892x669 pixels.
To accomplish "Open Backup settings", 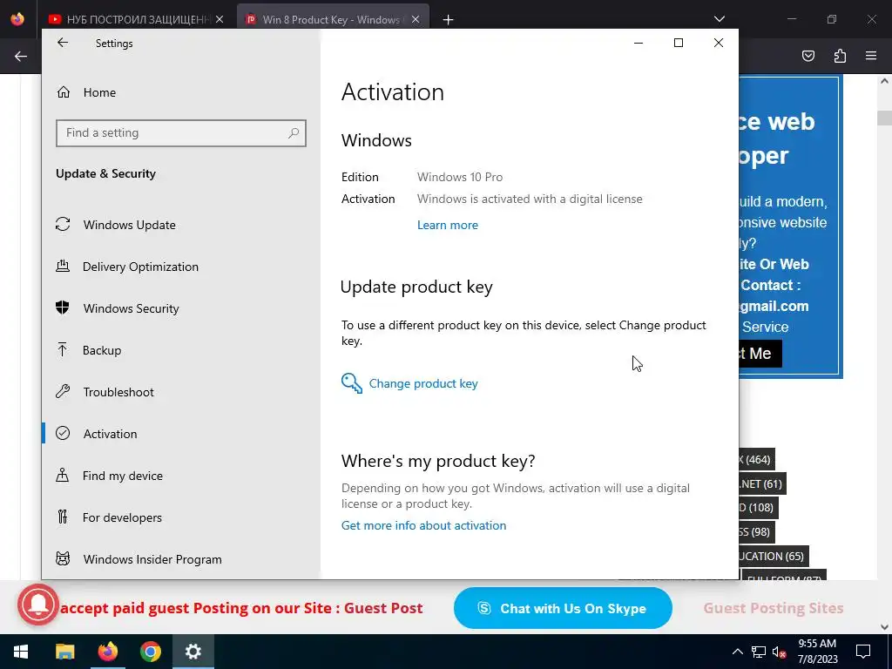I will click(x=89, y=350).
